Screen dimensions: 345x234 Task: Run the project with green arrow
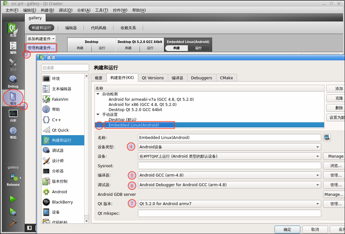(13, 199)
